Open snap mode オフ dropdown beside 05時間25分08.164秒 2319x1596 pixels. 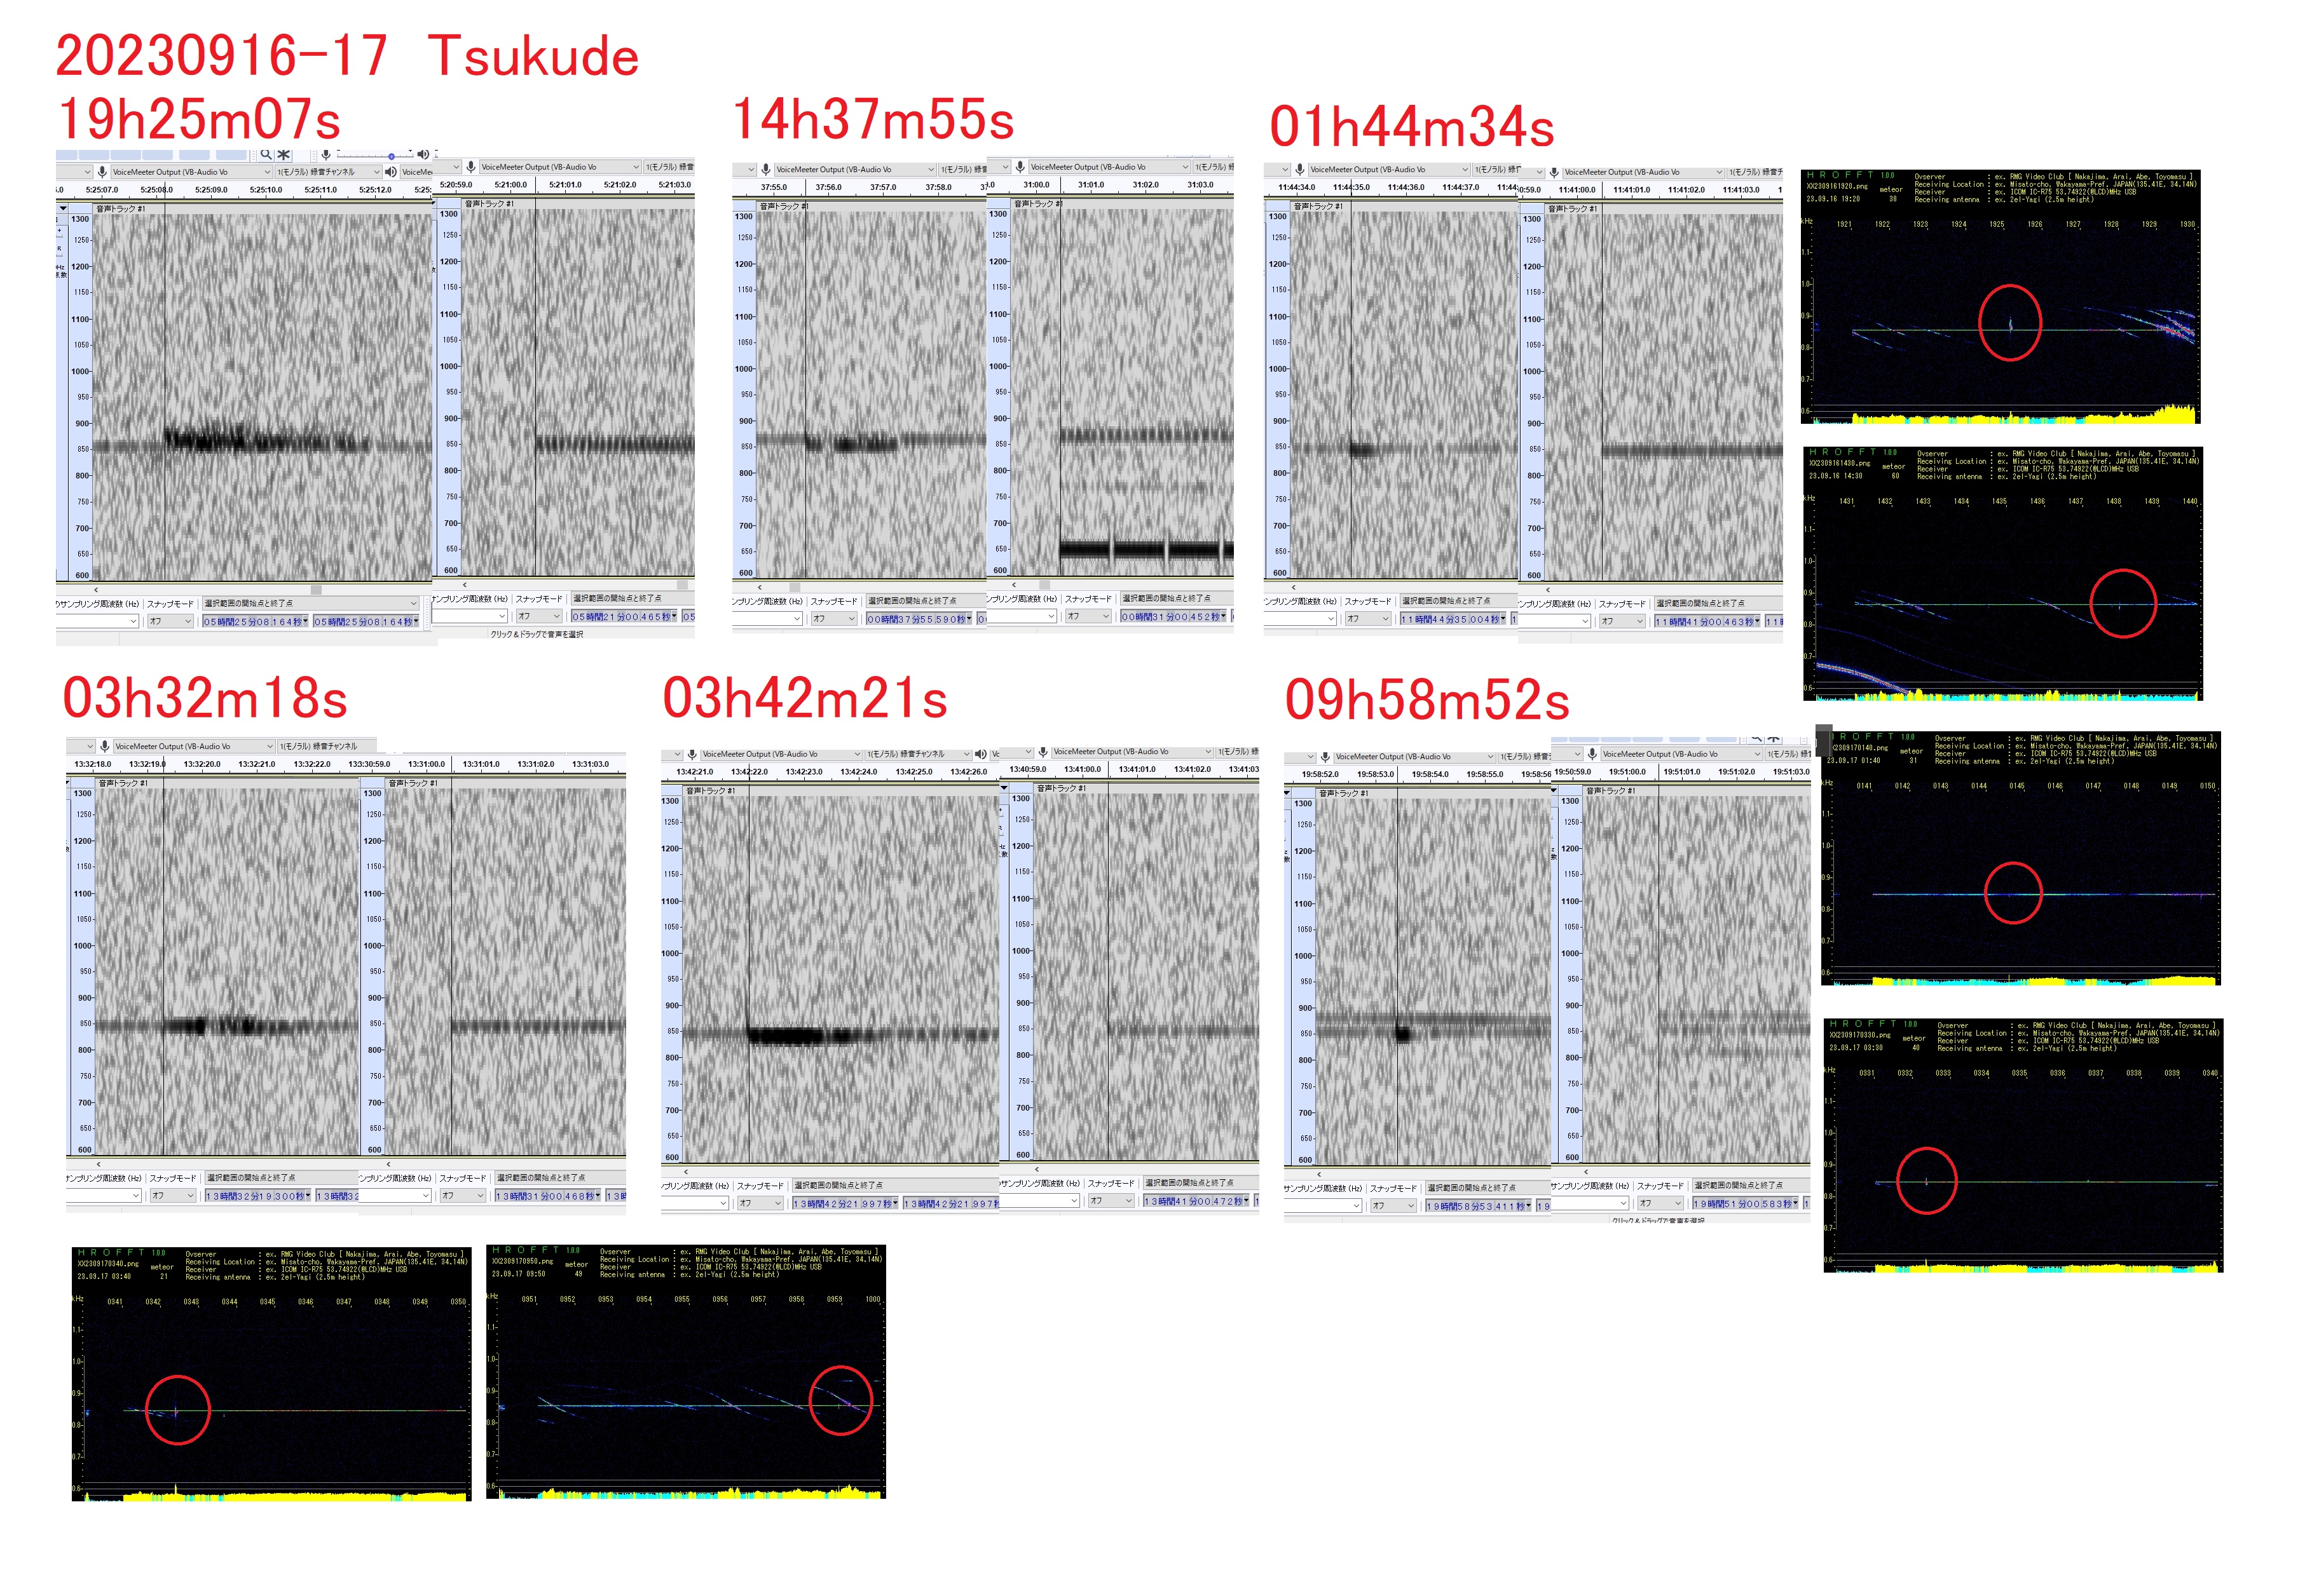(x=170, y=621)
